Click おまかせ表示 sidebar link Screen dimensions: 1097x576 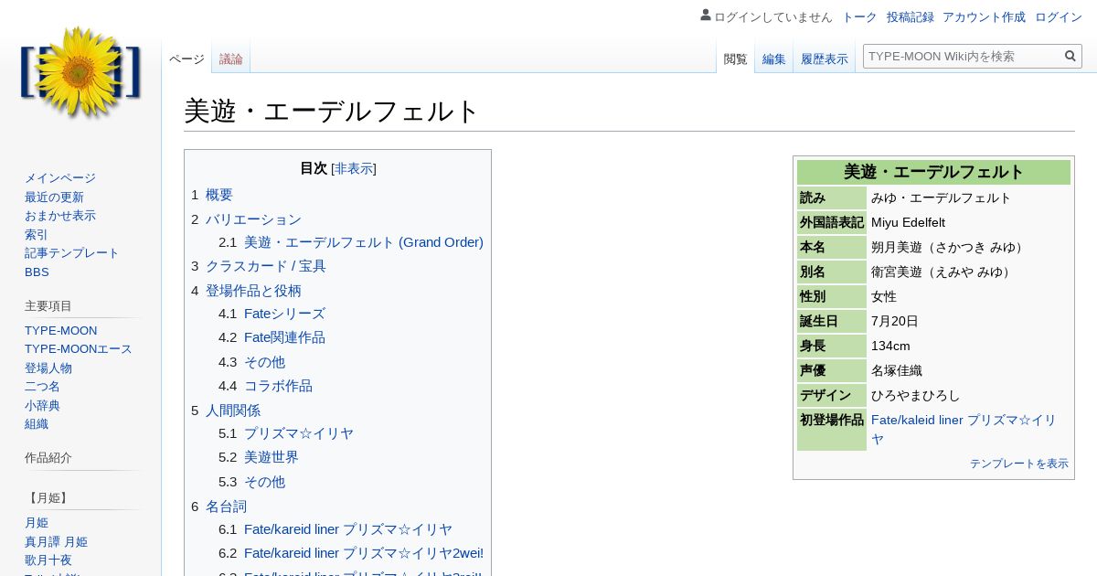(60, 216)
